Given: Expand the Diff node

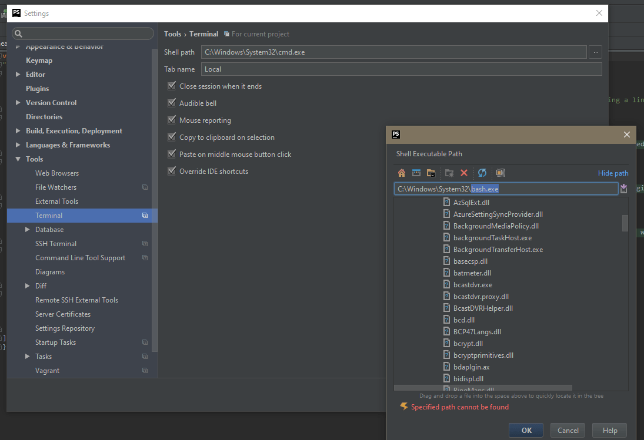Looking at the screenshot, I should coord(28,286).
